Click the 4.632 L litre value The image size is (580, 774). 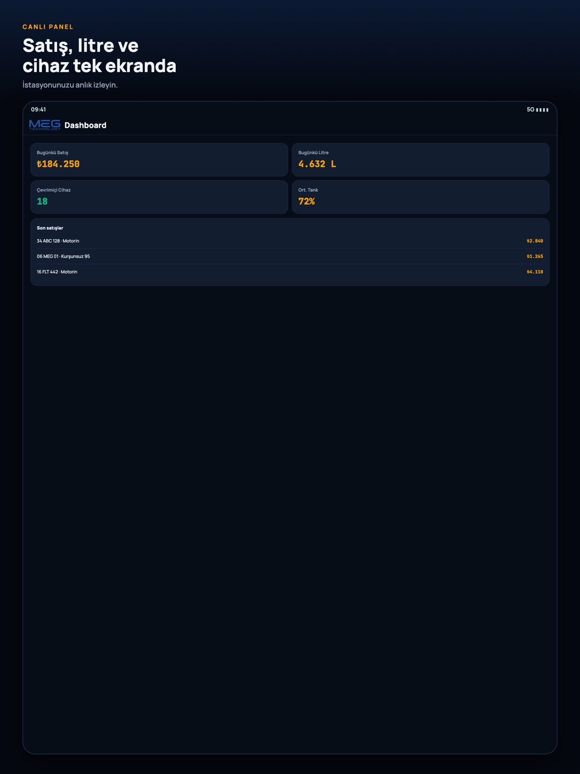tap(317, 164)
